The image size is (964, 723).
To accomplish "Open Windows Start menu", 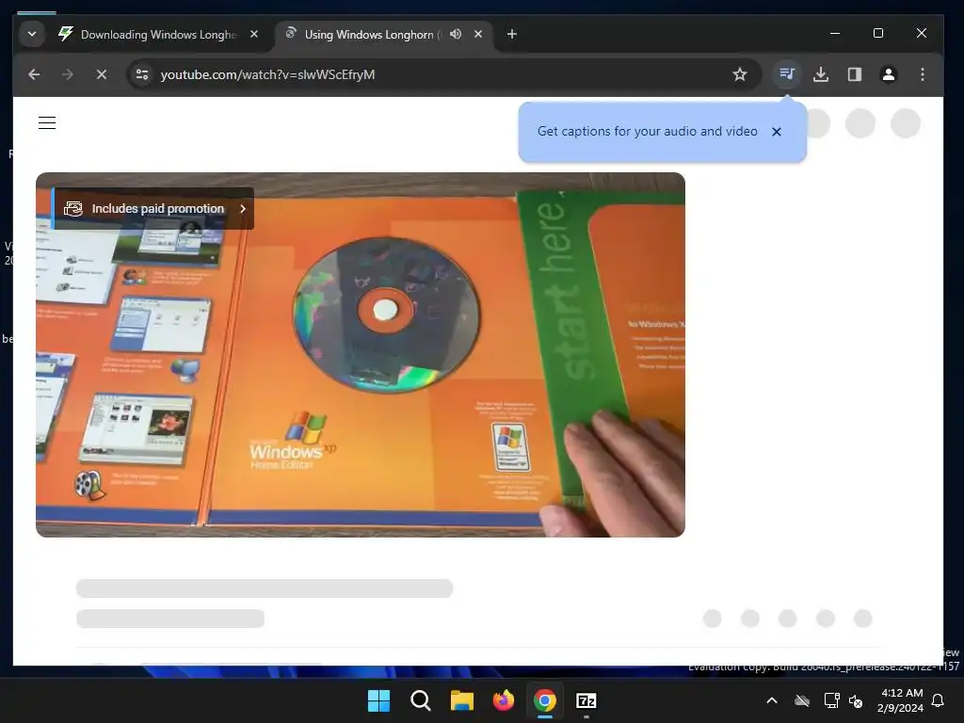I will (x=378, y=700).
